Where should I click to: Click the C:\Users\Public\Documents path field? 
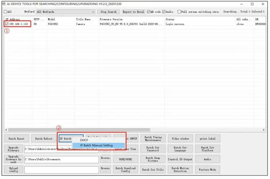click(62, 160)
